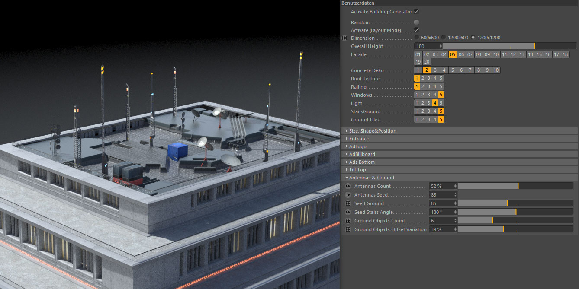
Task: Enable the Random checkbox
Action: coord(416,22)
